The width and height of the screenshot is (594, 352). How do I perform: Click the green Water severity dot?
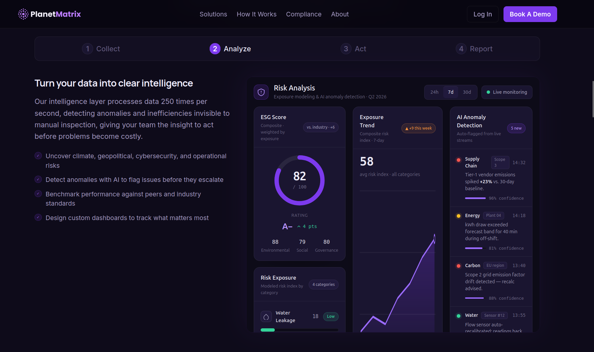point(458,316)
